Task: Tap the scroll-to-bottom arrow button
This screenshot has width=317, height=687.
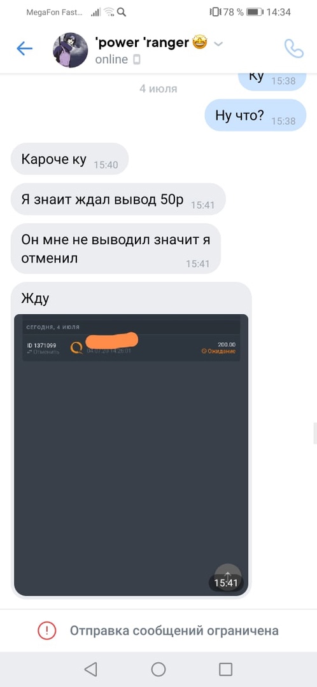Action: (x=227, y=576)
